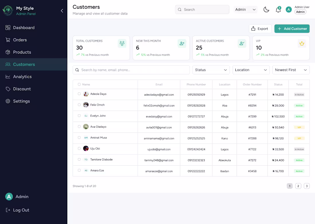Tick the Ava Oladayo checkbox
This screenshot has height=224, width=315.
(x=79, y=127)
